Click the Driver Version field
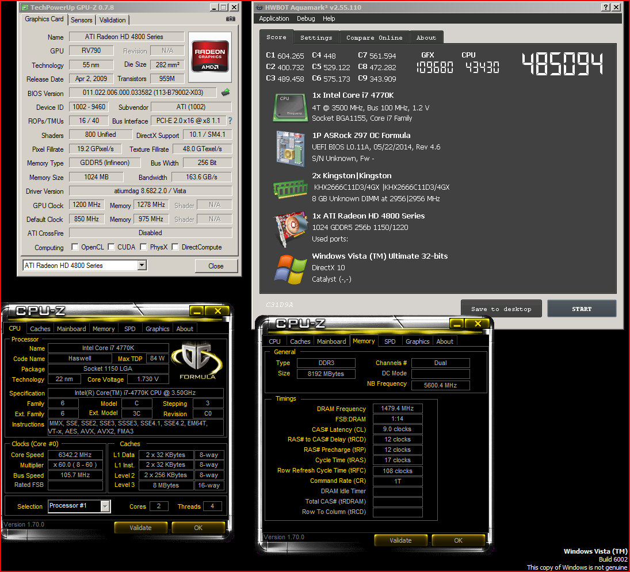 coord(151,191)
